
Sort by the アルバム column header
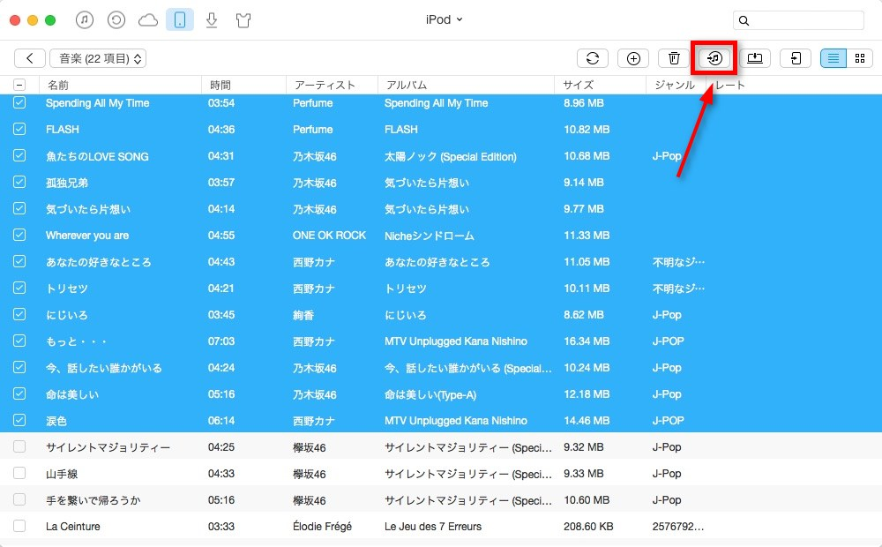click(x=466, y=85)
